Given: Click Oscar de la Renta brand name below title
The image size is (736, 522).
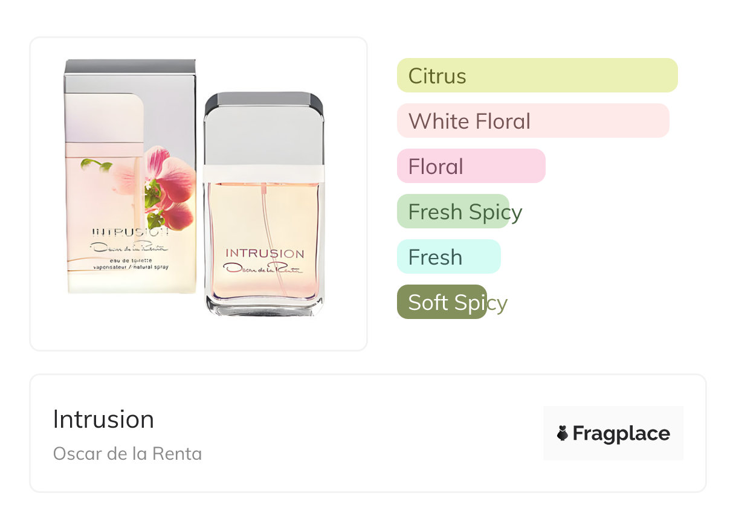Looking at the screenshot, I should 128,454.
